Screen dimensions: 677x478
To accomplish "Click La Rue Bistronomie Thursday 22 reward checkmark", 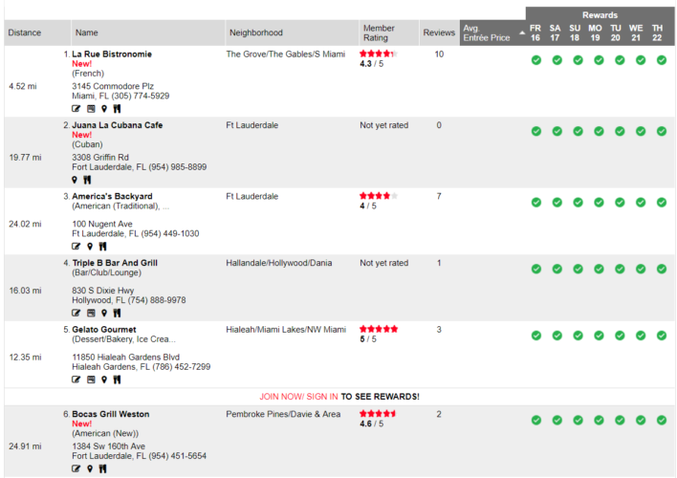I will point(662,60).
